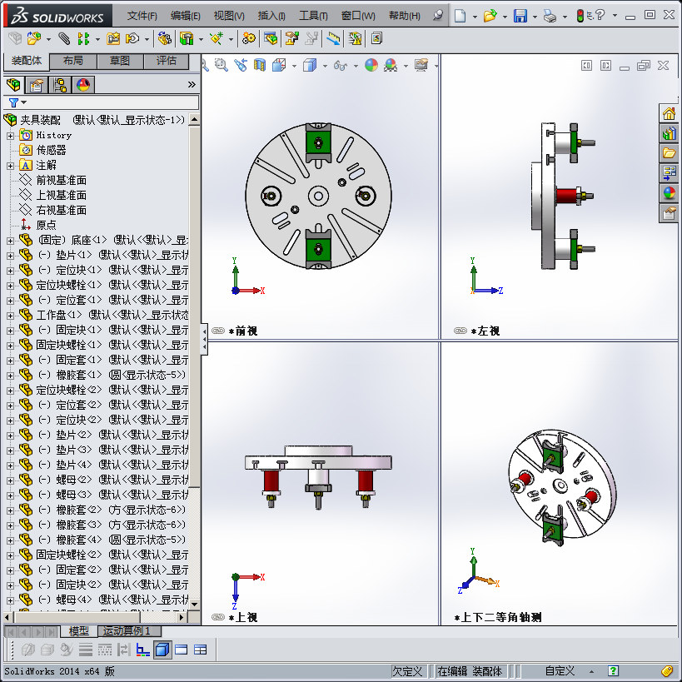Click the Bill of Materials icon
Image resolution: width=682 pixels, height=682 pixels.
click(271, 38)
